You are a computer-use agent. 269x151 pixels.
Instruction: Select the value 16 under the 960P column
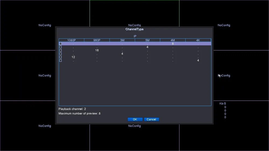click(97, 50)
